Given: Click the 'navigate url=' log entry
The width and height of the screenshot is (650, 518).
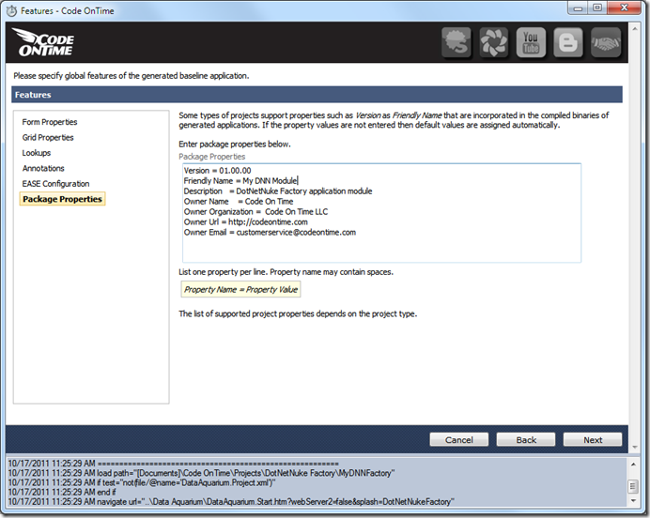Looking at the screenshot, I should tap(231, 502).
